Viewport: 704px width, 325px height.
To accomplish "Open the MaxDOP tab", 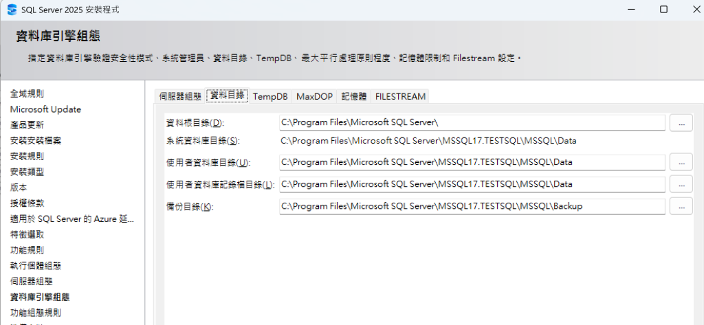I will pyautogui.click(x=314, y=96).
